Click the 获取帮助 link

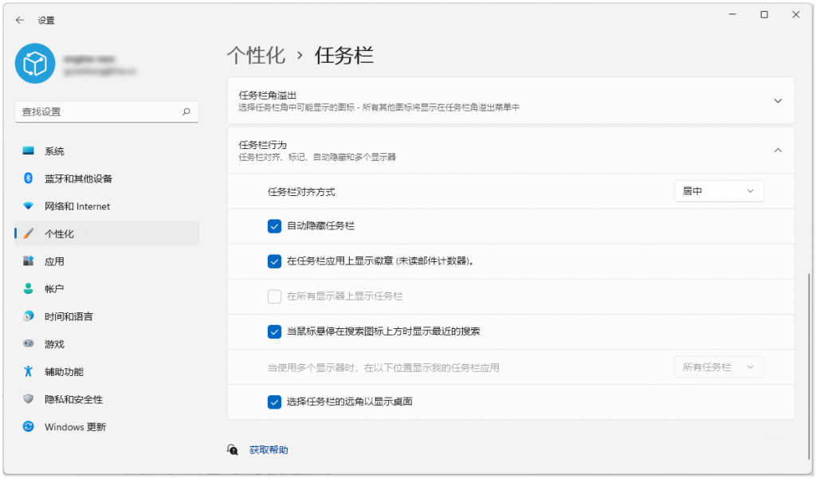(x=268, y=449)
